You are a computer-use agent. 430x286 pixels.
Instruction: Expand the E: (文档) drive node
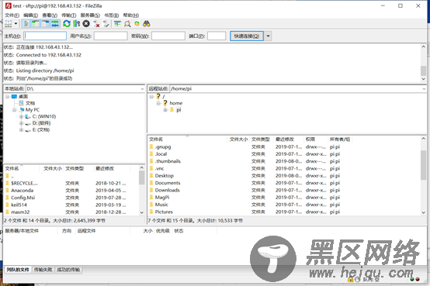click(x=21, y=130)
